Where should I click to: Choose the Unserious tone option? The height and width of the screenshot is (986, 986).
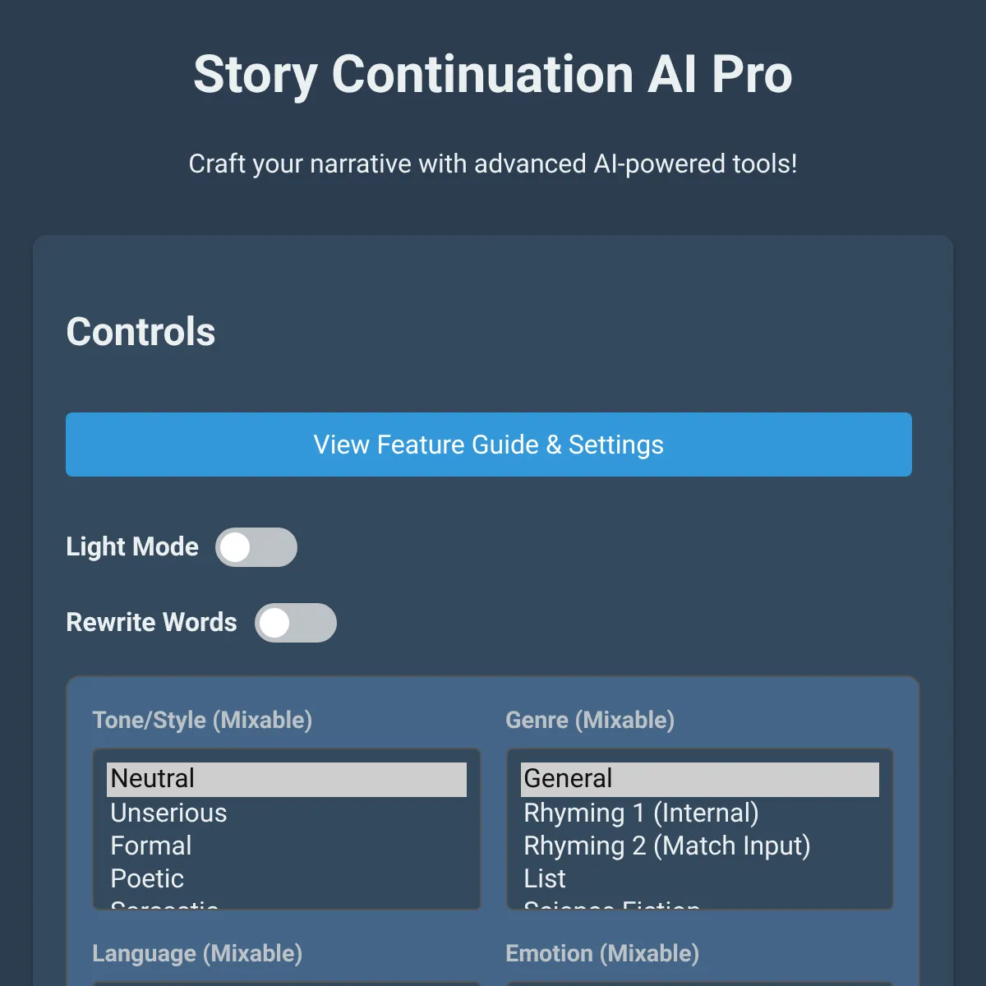point(169,813)
